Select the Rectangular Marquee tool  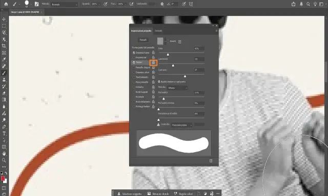[x=4, y=26]
